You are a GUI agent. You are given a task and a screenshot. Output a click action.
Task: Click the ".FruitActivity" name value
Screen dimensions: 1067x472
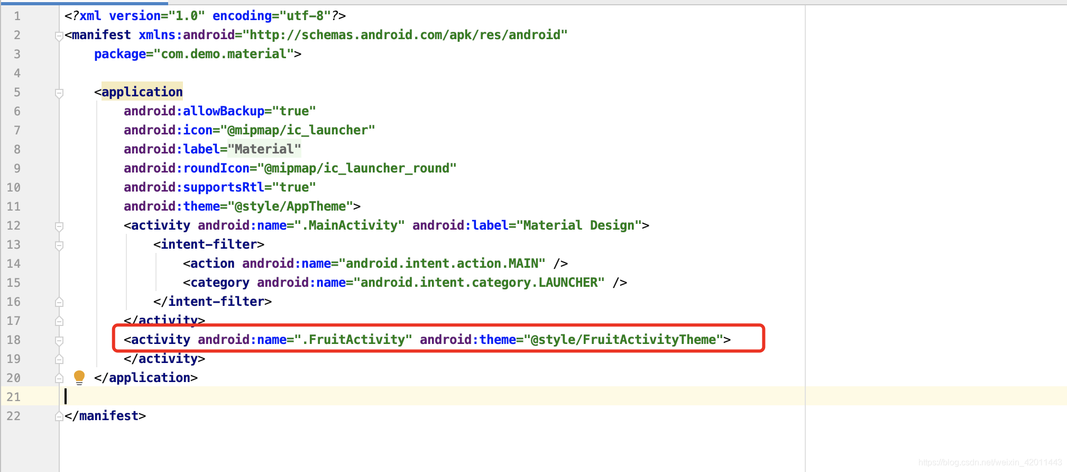[x=353, y=340]
